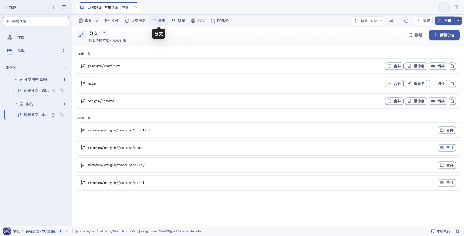The height and width of the screenshot is (236, 464).
Task: Click the 推送 button
Action: click(445, 21)
